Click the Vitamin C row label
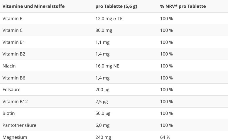 coord(12,30)
